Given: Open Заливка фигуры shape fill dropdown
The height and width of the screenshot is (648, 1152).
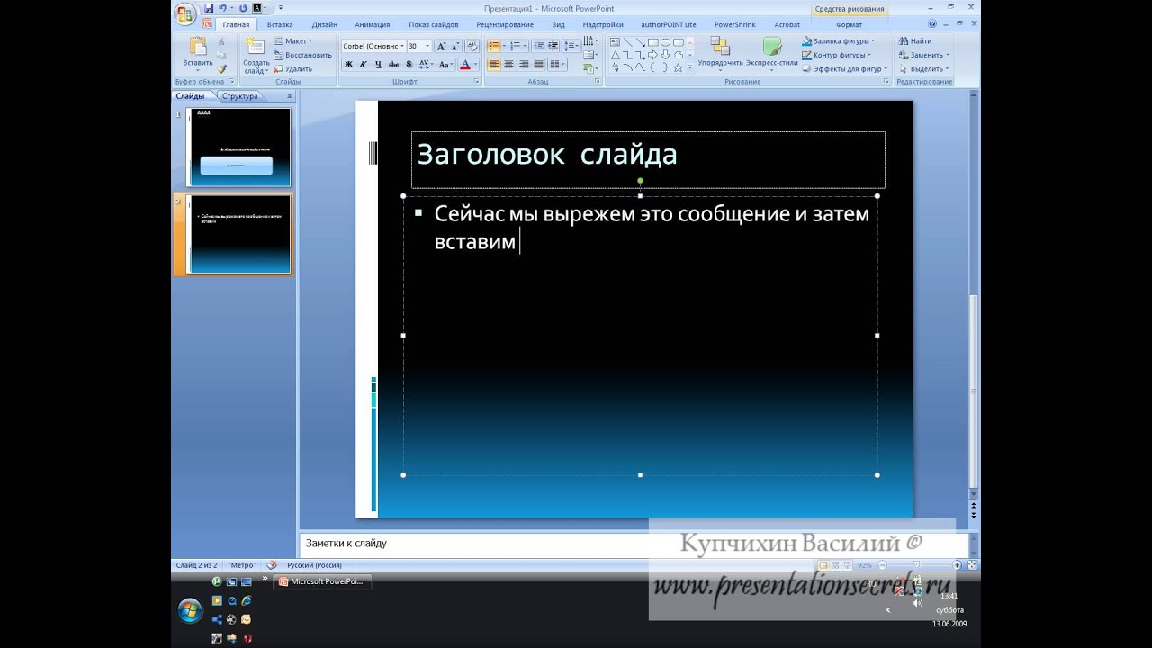Looking at the screenshot, I should 838,41.
